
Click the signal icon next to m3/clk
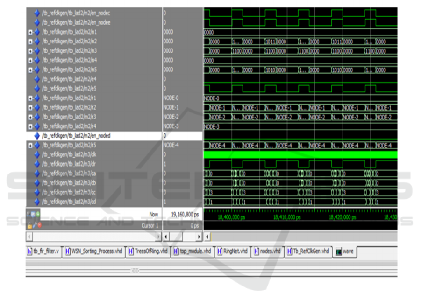pos(37,154)
